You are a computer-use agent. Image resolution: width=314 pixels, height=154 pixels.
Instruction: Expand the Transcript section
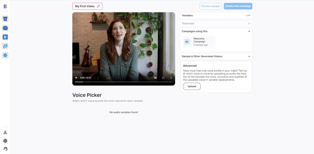216,23
